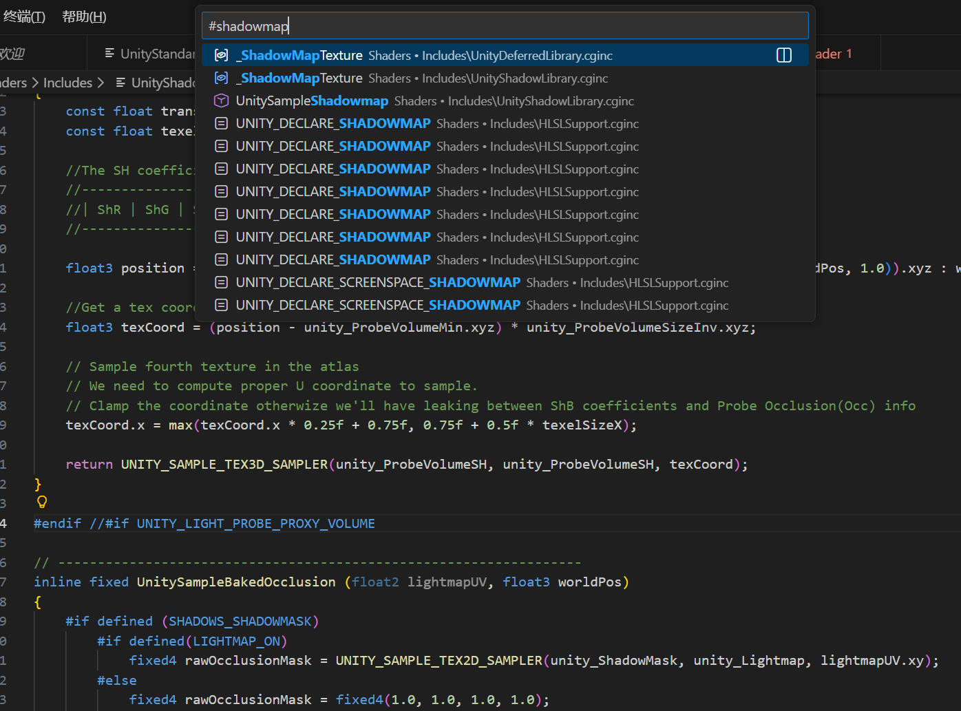Click the symbol icon beside UnityShadowLibrary _ShadowMapTexture
Viewport: 961px width, 711px height.
221,78
